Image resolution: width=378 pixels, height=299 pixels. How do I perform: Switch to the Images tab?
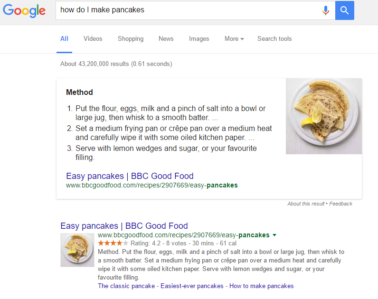pyautogui.click(x=199, y=39)
